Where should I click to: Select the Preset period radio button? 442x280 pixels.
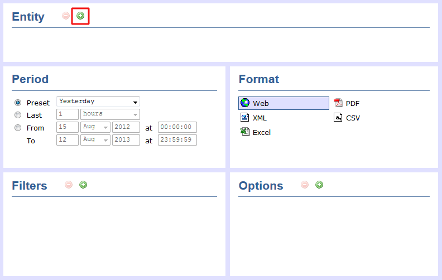[x=18, y=103]
